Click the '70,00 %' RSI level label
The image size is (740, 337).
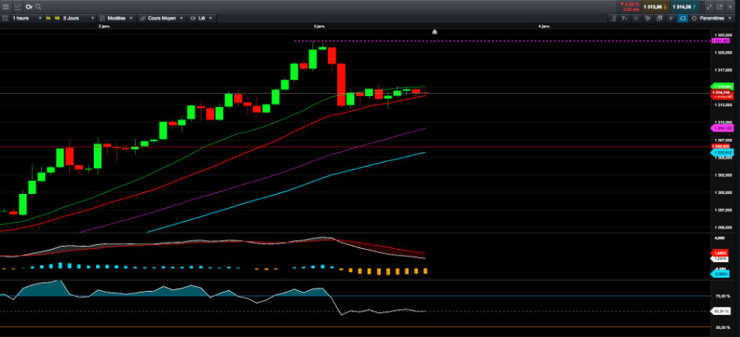coord(723,296)
